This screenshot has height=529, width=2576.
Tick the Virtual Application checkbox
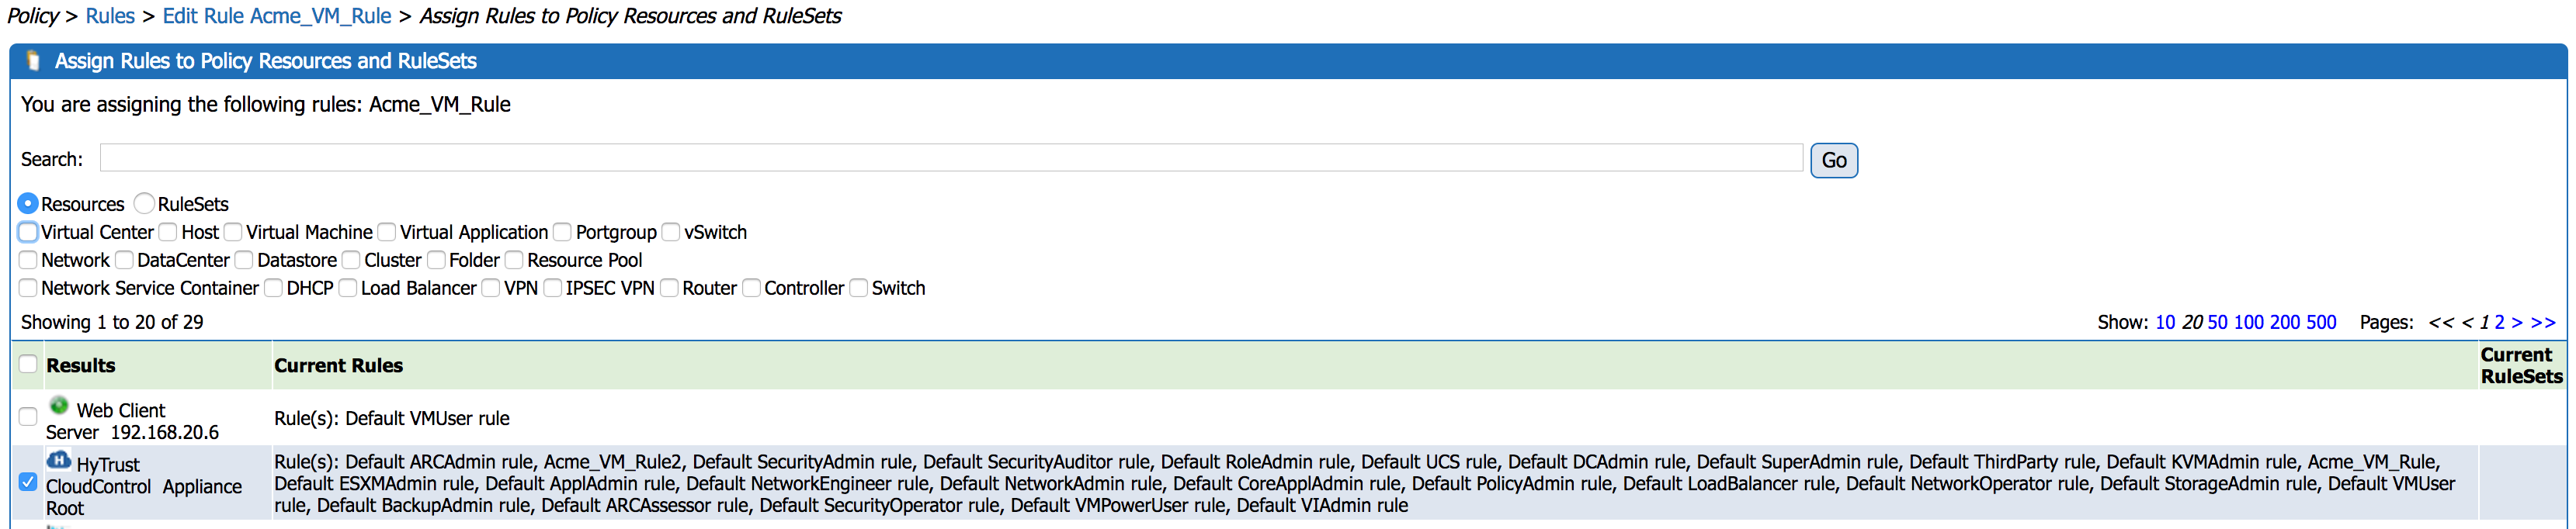tap(387, 232)
